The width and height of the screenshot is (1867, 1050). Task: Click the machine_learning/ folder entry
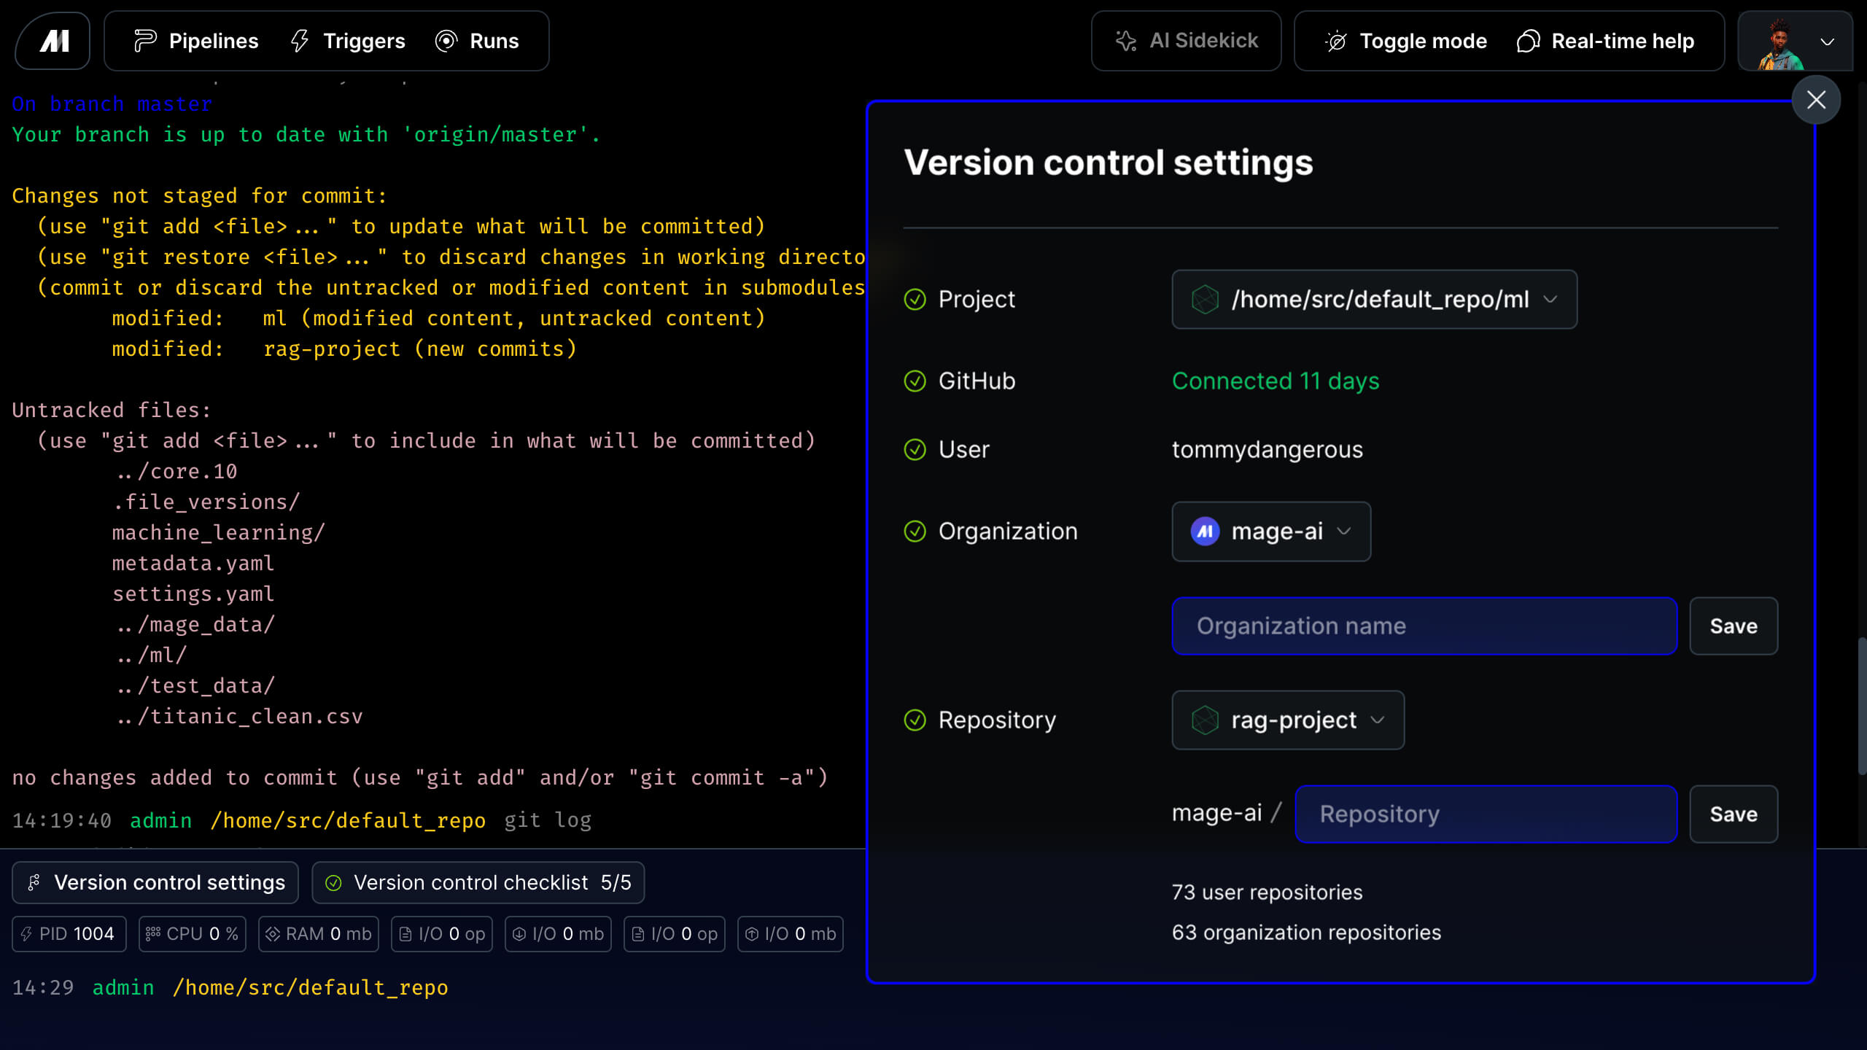218,532
